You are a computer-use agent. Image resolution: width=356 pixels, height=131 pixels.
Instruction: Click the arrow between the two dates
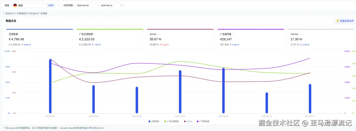[x=98, y=6]
